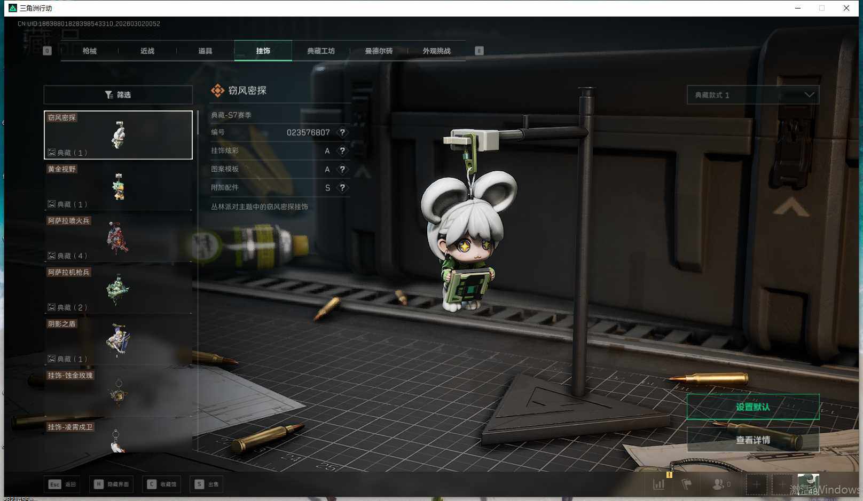Image resolution: width=863 pixels, height=501 pixels.
Task: Select the 挂饰-凌霄戍卫 charm card
Action: [118, 436]
